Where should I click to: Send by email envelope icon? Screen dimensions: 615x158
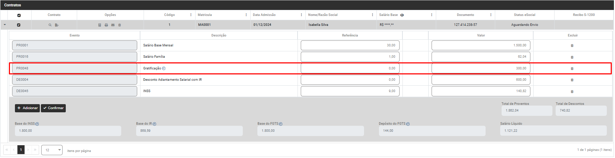click(x=113, y=25)
